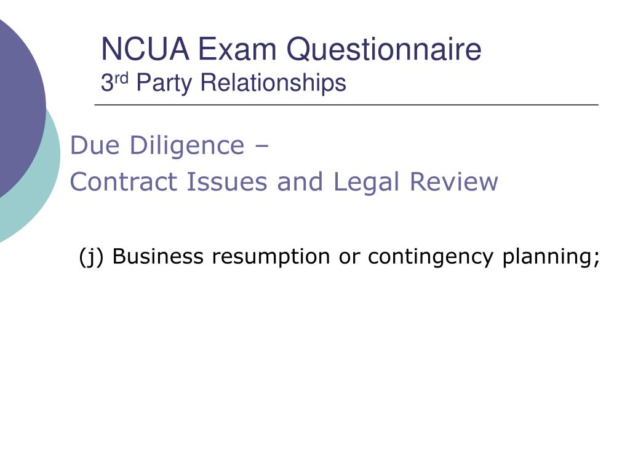Click the word 'Review' in heading
The image size is (630, 472).
pyautogui.click(x=453, y=182)
